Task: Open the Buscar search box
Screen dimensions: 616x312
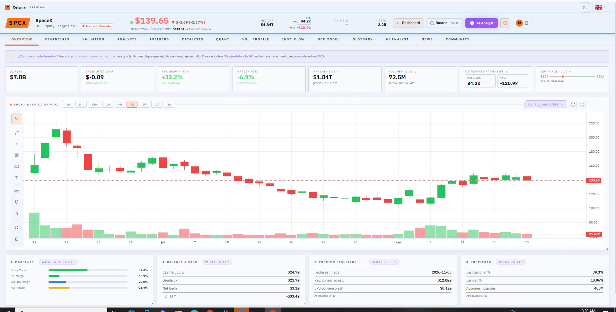Action: [444, 23]
